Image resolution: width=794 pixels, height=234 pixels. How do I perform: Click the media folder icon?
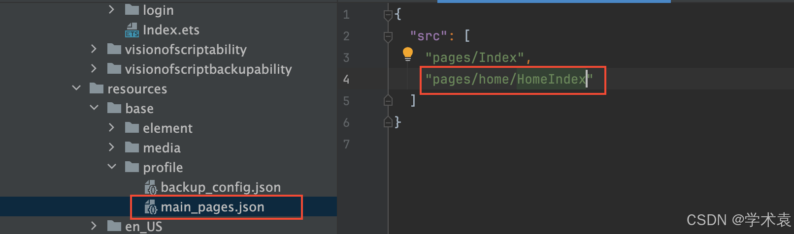pos(132,147)
